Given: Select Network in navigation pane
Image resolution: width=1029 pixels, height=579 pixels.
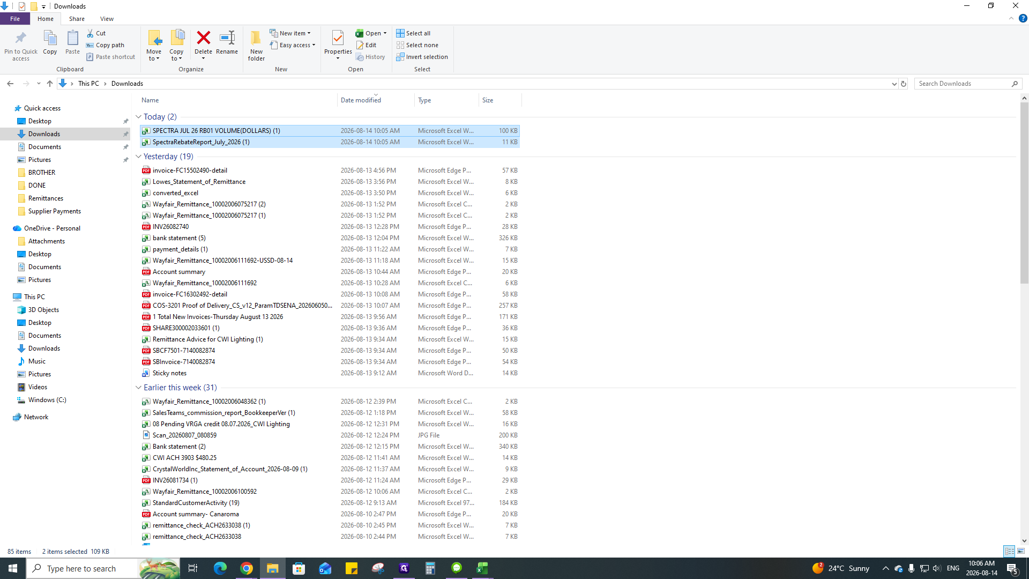Looking at the screenshot, I should point(36,417).
